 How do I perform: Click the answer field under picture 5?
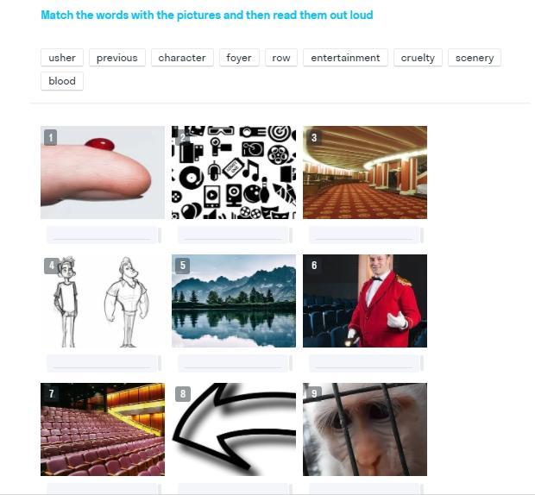pyautogui.click(x=234, y=363)
